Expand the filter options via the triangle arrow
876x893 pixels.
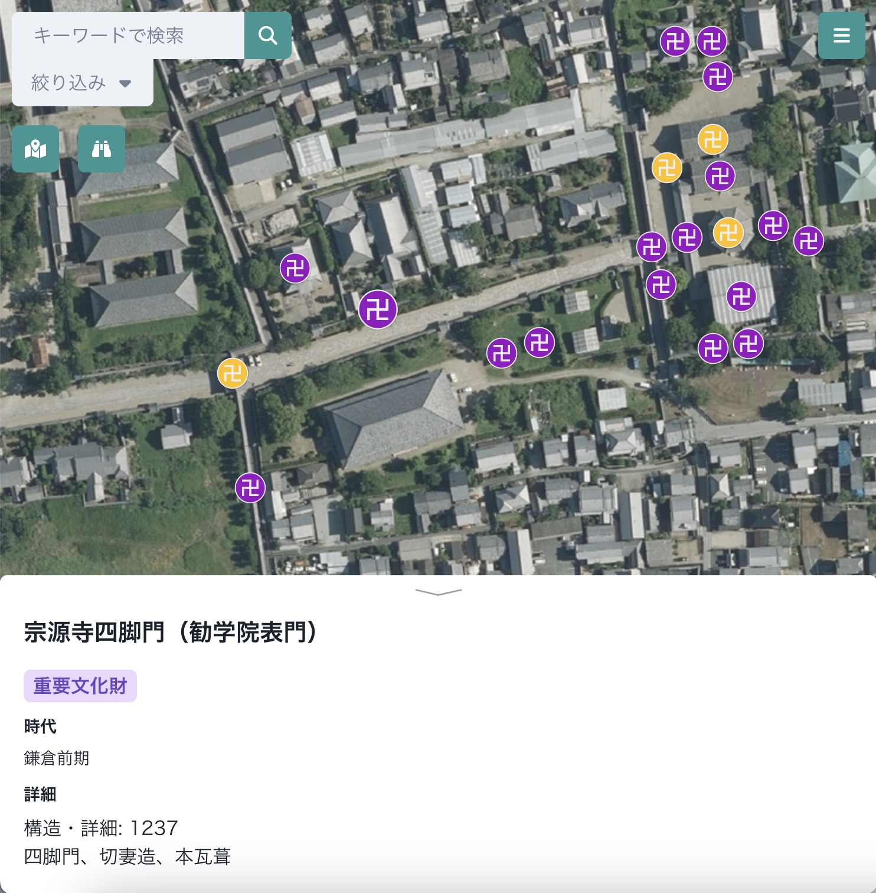tap(125, 84)
